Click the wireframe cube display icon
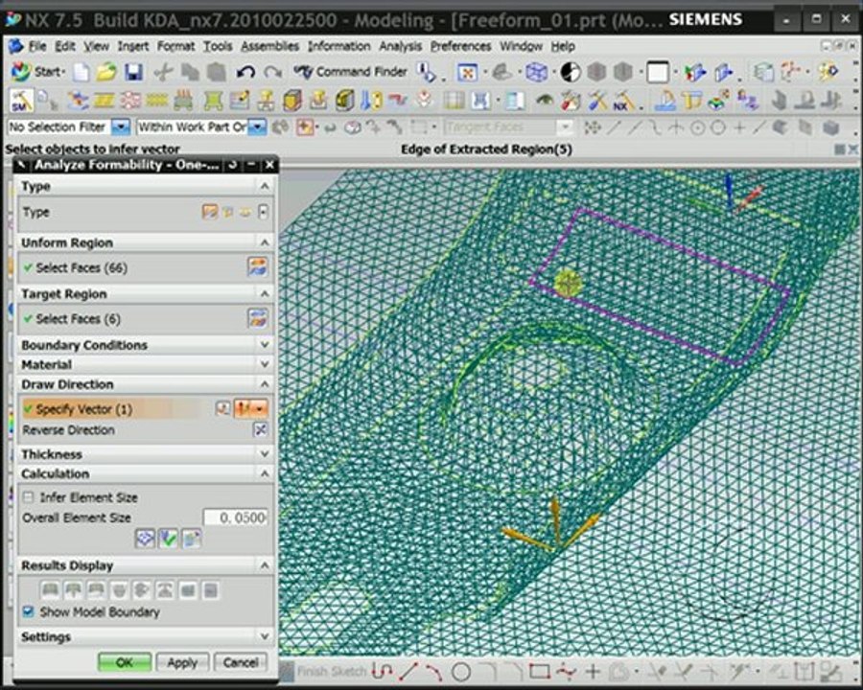Viewport: 863px width, 690px height. (536, 72)
